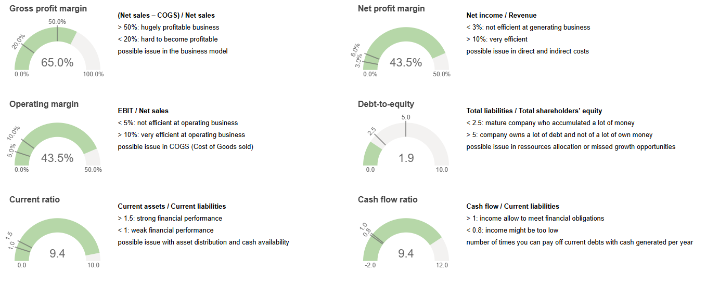This screenshot has width=706, height=285.
Task: Select the 43.5% value in Operating margin gauge
Action: 57,158
